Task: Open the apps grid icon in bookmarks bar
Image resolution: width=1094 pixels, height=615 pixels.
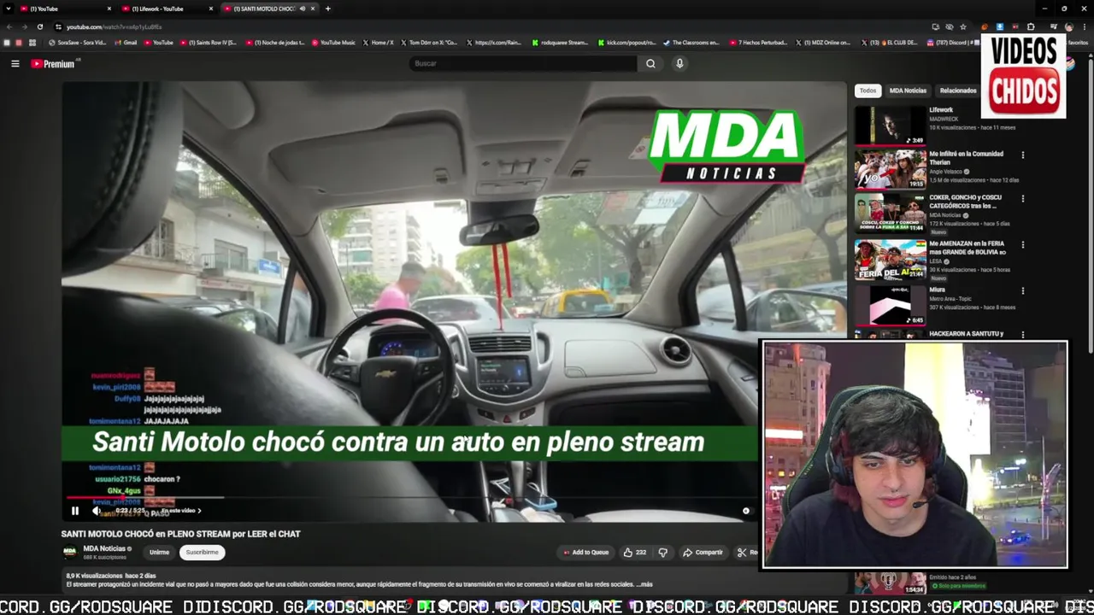Action: pos(32,43)
